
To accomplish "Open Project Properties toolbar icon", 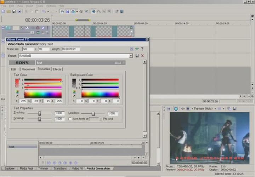I will tap(19, 11).
